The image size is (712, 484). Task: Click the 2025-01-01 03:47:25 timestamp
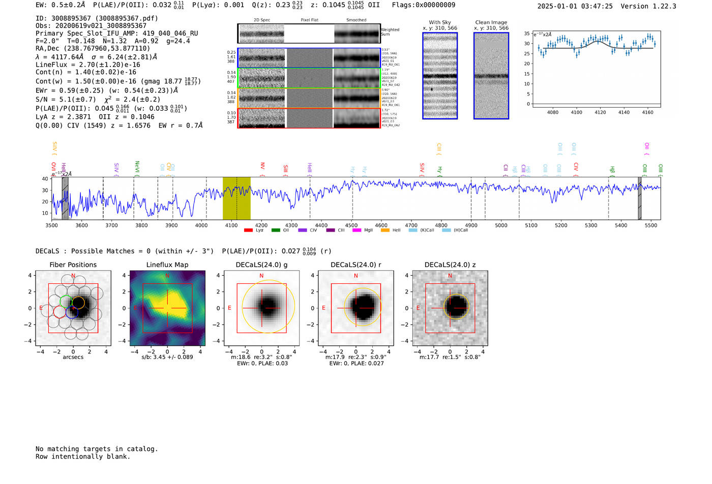pos(575,7)
